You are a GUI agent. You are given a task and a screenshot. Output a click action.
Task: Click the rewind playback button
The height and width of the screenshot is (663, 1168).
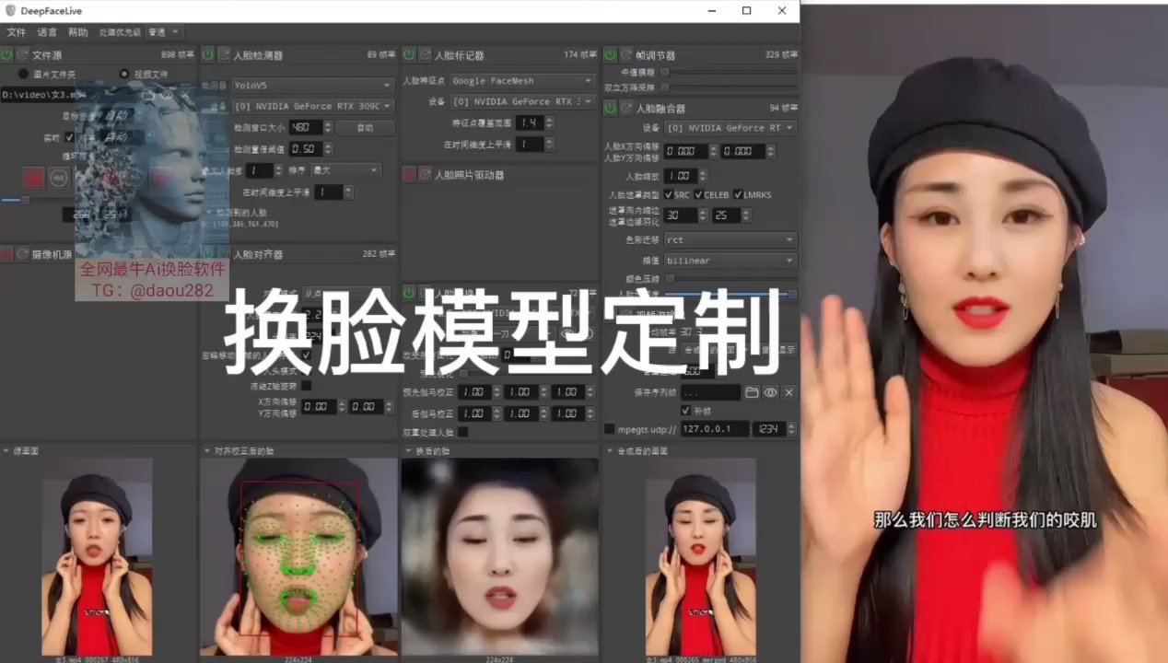59,178
